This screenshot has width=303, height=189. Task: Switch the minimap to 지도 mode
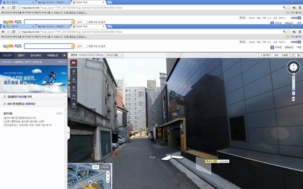pos(96,167)
